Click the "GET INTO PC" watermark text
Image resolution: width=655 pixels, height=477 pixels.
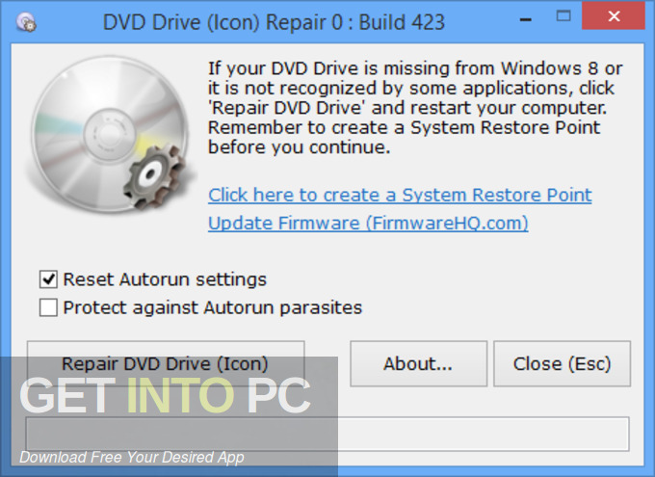tap(165, 395)
